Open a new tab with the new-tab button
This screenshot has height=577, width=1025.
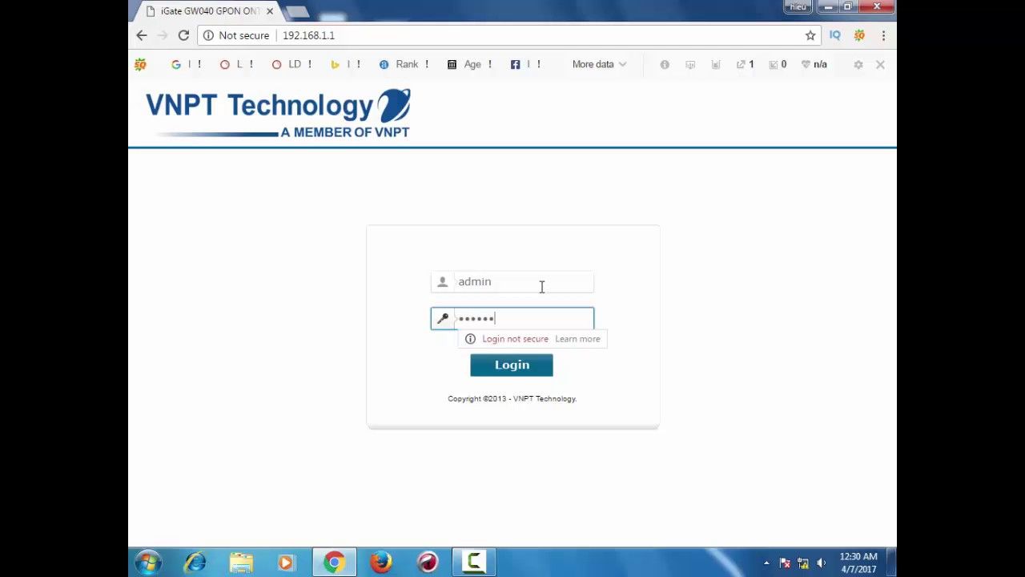[296, 12]
